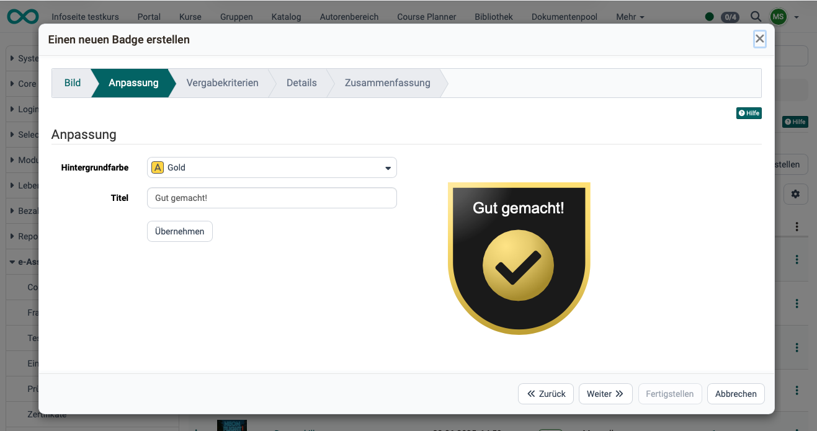Open the Hintergrundfarbe Gold dropdown
Viewport: 817px width, 431px height.
tap(272, 167)
